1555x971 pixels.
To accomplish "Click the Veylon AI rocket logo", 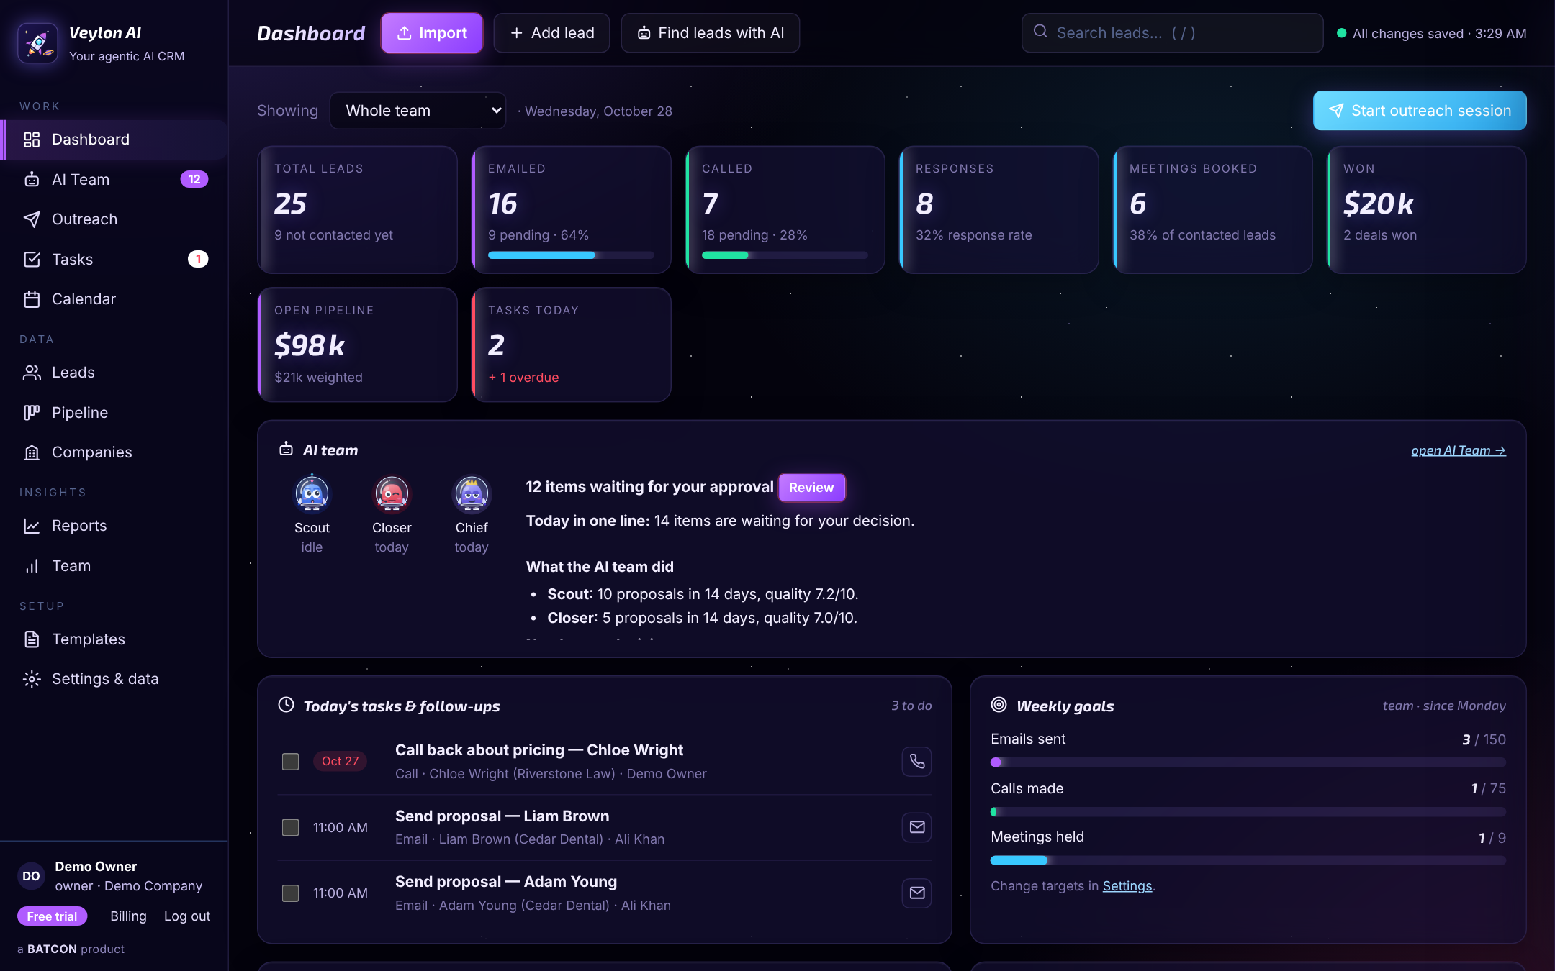I will point(38,43).
